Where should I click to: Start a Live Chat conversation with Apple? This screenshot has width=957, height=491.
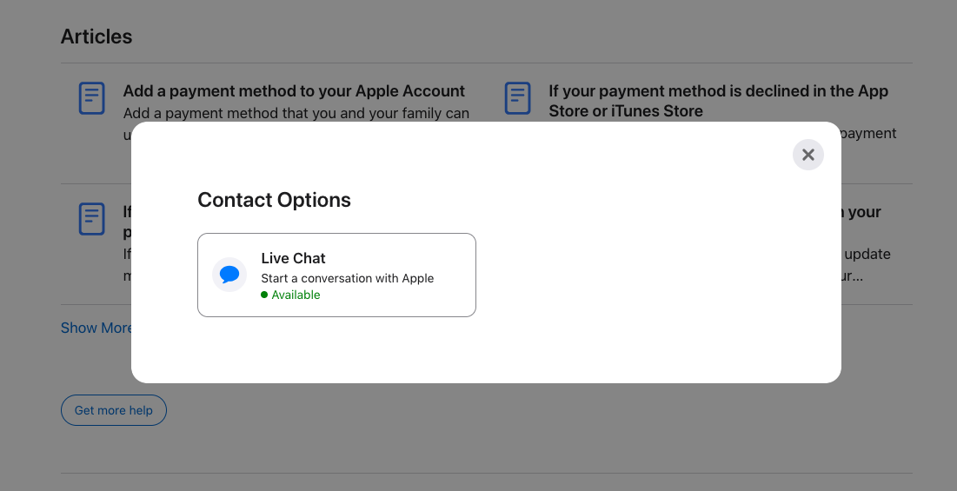click(x=336, y=275)
